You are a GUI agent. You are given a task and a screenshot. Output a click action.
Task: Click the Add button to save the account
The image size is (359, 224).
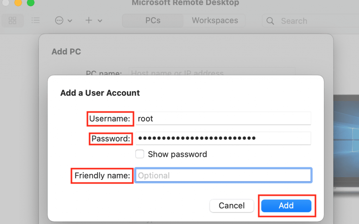[x=286, y=206]
